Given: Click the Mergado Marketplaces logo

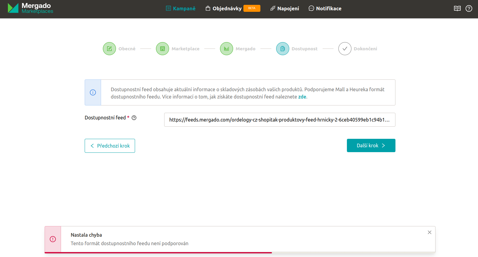Looking at the screenshot, I should click(x=30, y=8).
